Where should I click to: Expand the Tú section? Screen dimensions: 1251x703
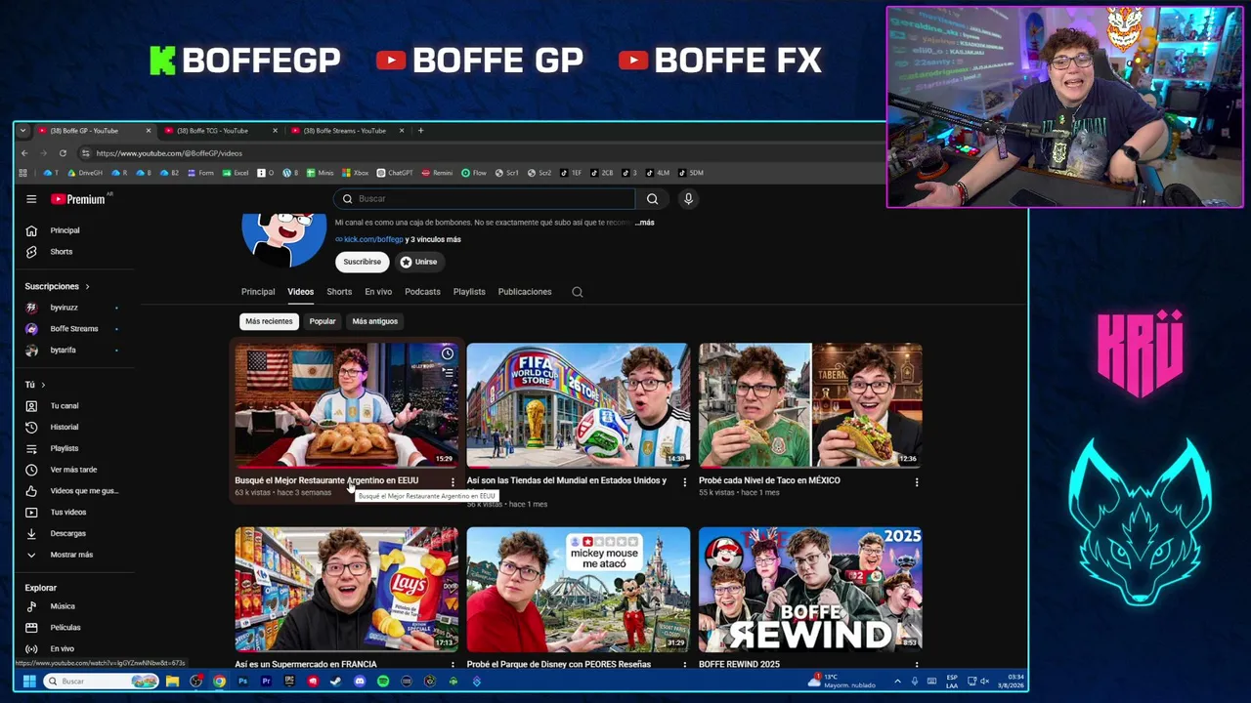[35, 385]
